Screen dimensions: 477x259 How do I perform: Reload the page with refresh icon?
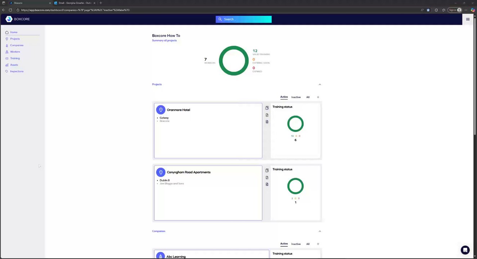[x=10, y=10]
